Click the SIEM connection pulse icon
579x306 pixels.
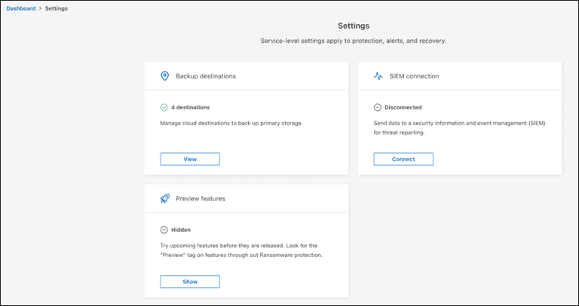click(378, 76)
